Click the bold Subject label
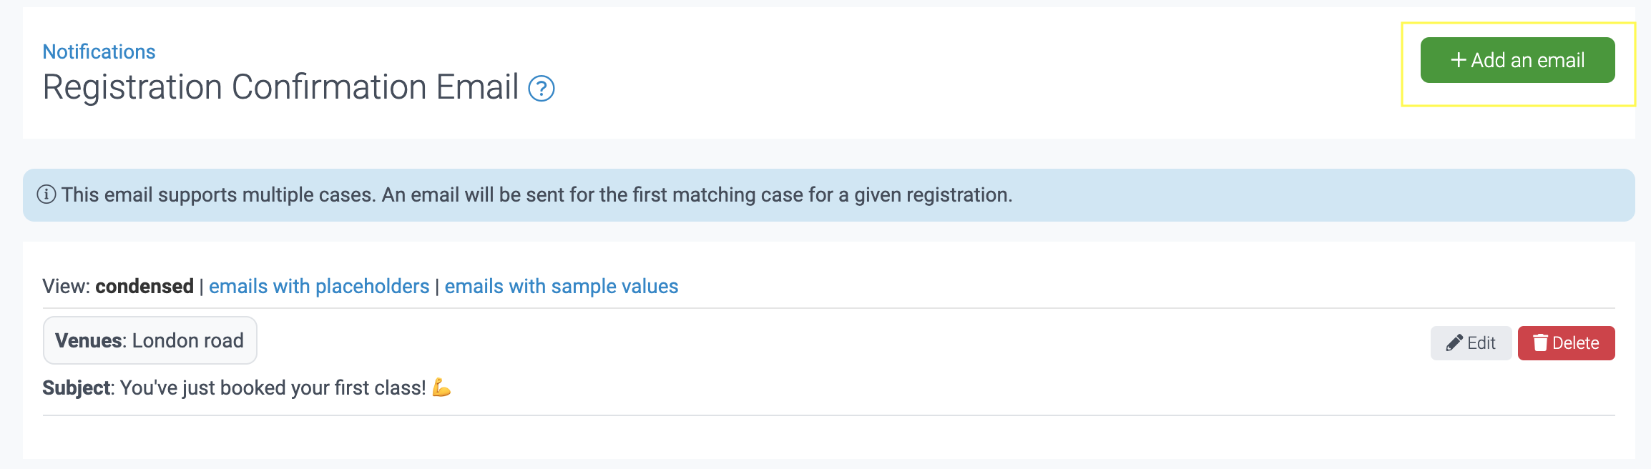Viewport: 1651px width, 469px height. point(77,387)
